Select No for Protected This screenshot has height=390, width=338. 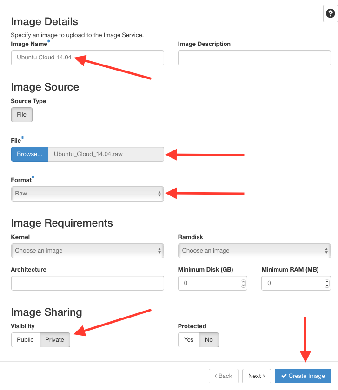[x=209, y=340]
